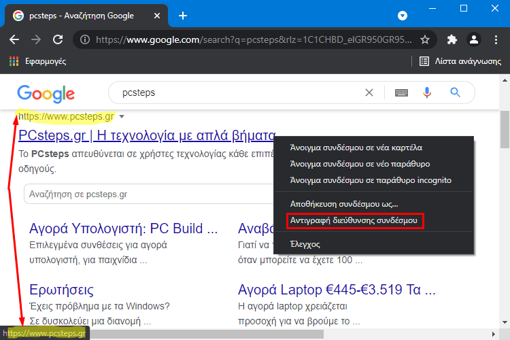Click the round dropdown icon in title bar
This screenshot has height=340, width=510.
403,16
